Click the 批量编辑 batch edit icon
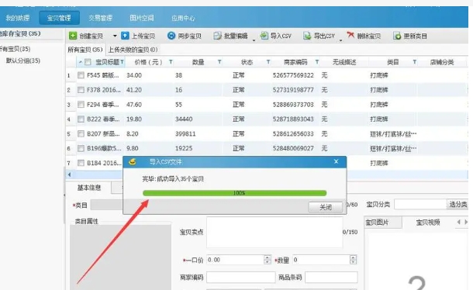This screenshot has height=290, width=473. point(217,36)
